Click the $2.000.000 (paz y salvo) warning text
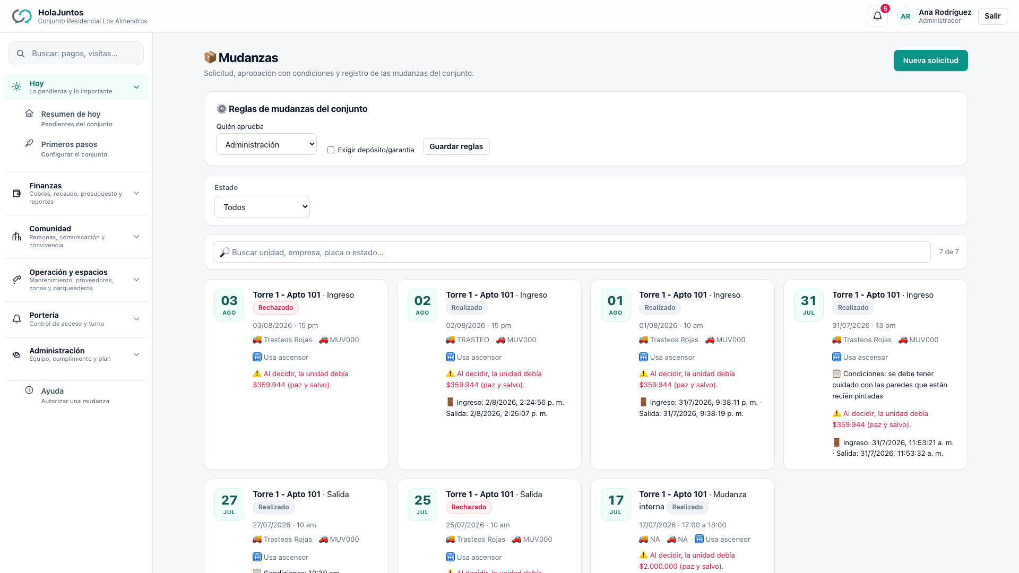Viewport: 1019px width, 573px height. (x=681, y=566)
